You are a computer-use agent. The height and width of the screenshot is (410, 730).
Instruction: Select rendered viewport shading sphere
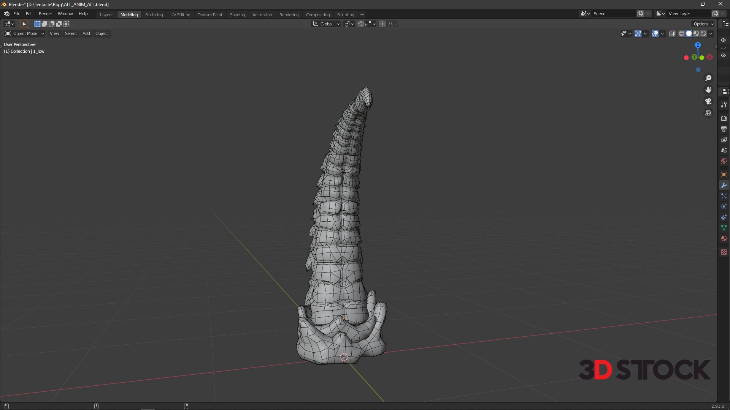point(704,33)
